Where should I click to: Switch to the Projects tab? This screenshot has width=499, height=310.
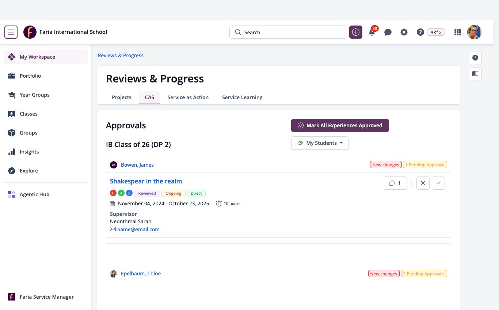click(x=122, y=97)
